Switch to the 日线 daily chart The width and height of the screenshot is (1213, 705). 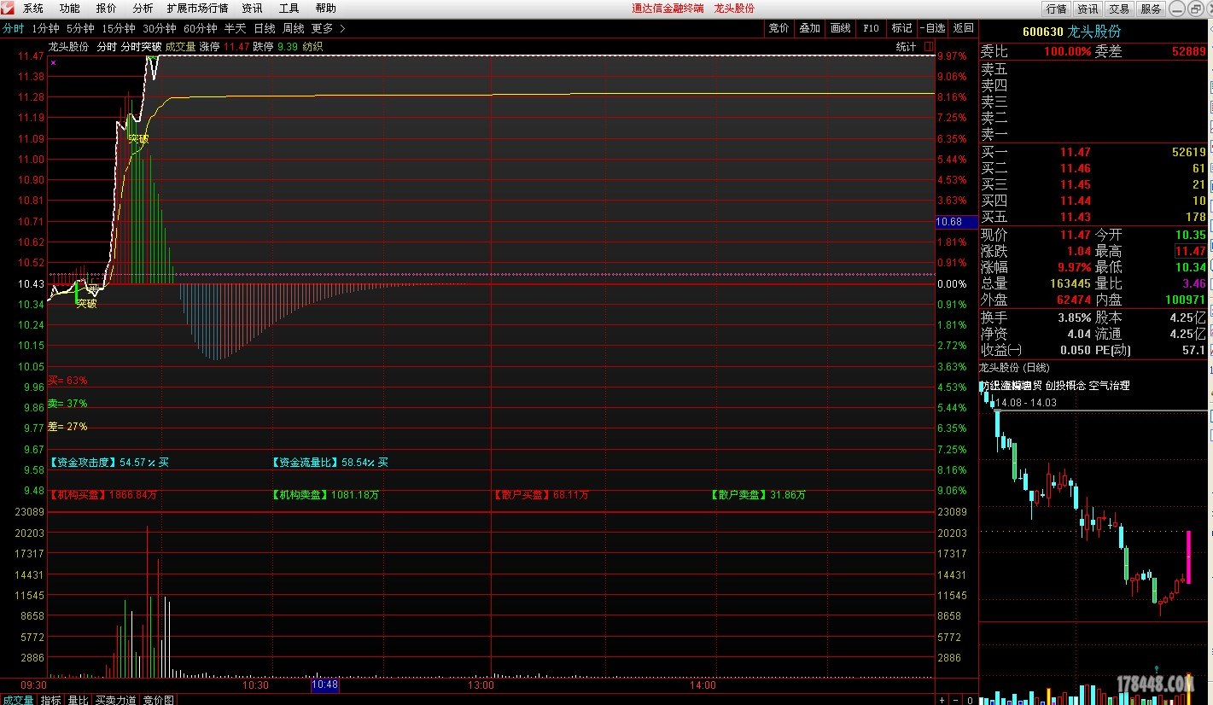pos(264,28)
